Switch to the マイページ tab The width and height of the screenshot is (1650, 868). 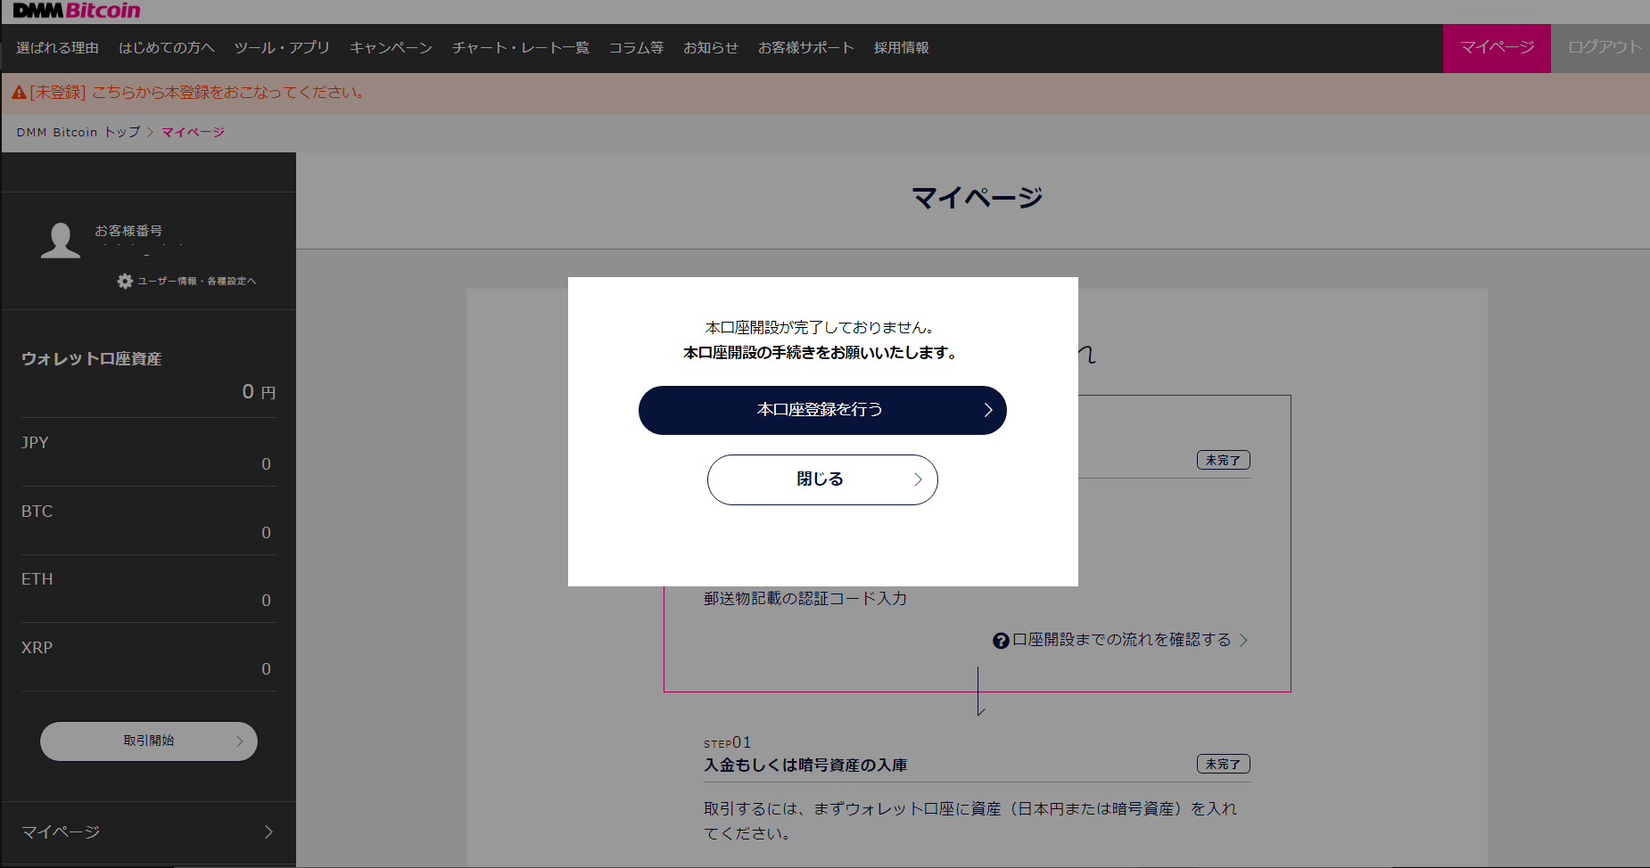coord(1496,48)
